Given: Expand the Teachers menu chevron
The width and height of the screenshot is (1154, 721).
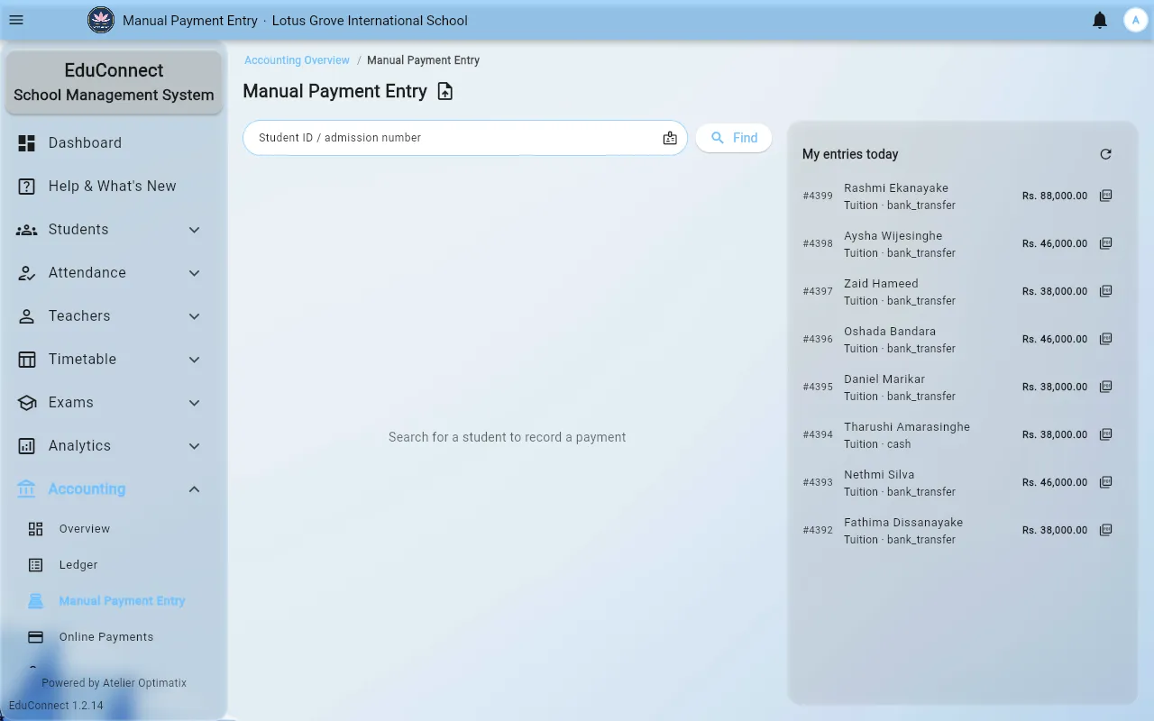Looking at the screenshot, I should point(194,316).
